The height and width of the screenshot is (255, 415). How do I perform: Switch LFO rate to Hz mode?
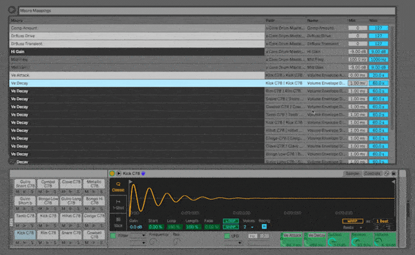(253, 235)
